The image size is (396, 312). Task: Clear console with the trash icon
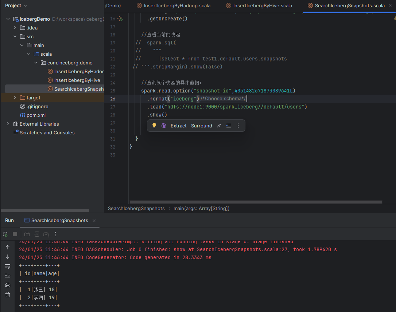[8, 295]
